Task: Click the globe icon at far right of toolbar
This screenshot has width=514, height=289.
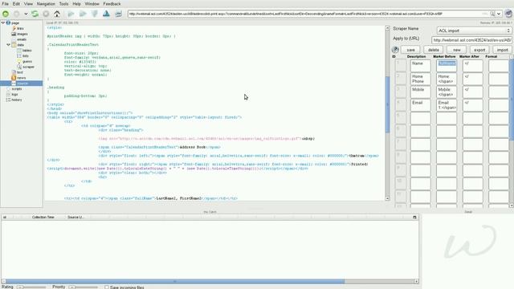Action: tap(508, 14)
